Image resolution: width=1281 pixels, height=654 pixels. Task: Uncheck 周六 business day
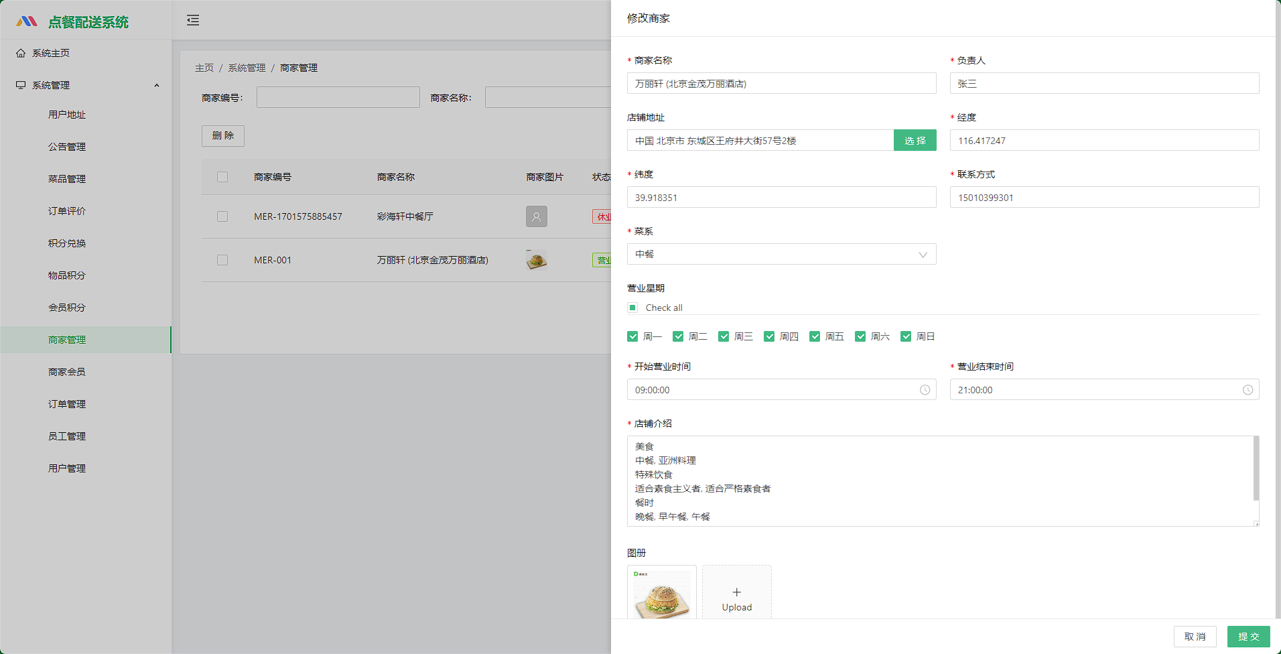click(860, 336)
